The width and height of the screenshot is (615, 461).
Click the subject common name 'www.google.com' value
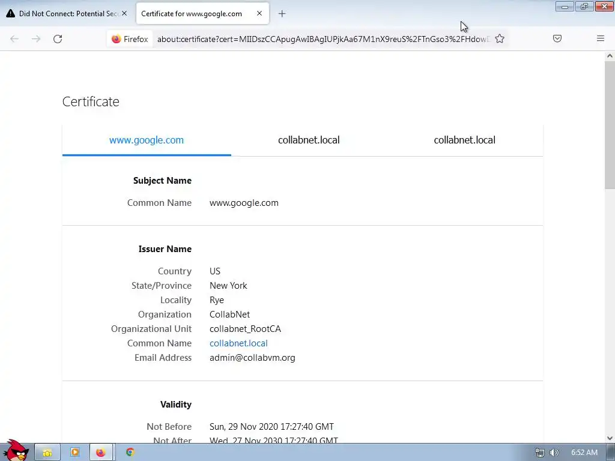tap(244, 203)
